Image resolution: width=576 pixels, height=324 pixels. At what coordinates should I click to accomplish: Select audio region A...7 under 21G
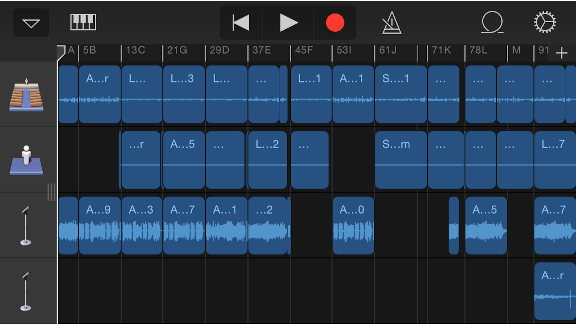click(x=184, y=226)
